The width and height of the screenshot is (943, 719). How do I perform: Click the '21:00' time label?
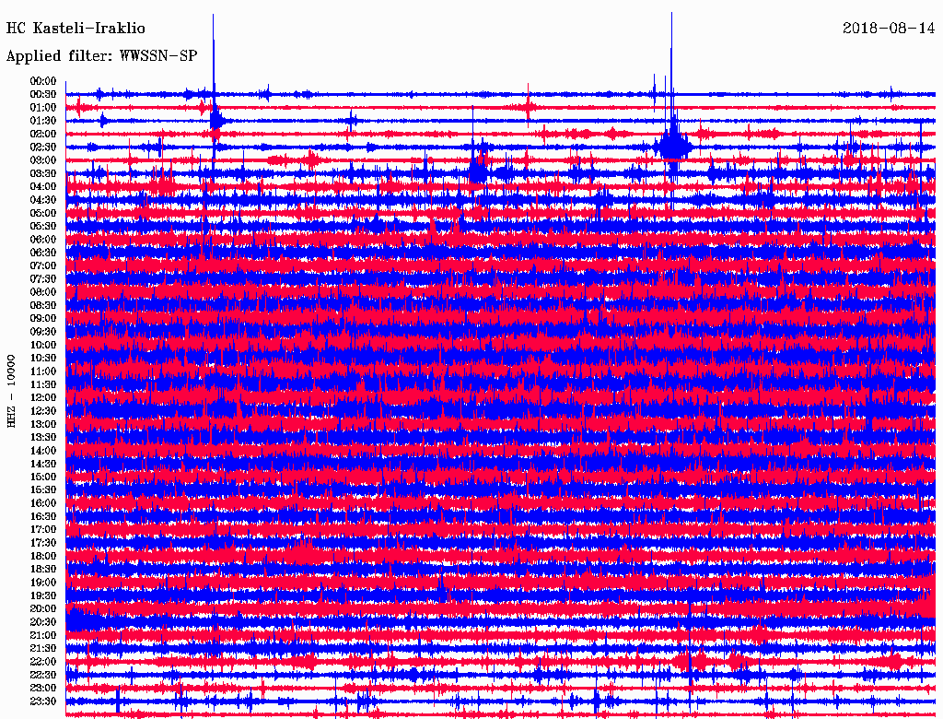click(43, 635)
